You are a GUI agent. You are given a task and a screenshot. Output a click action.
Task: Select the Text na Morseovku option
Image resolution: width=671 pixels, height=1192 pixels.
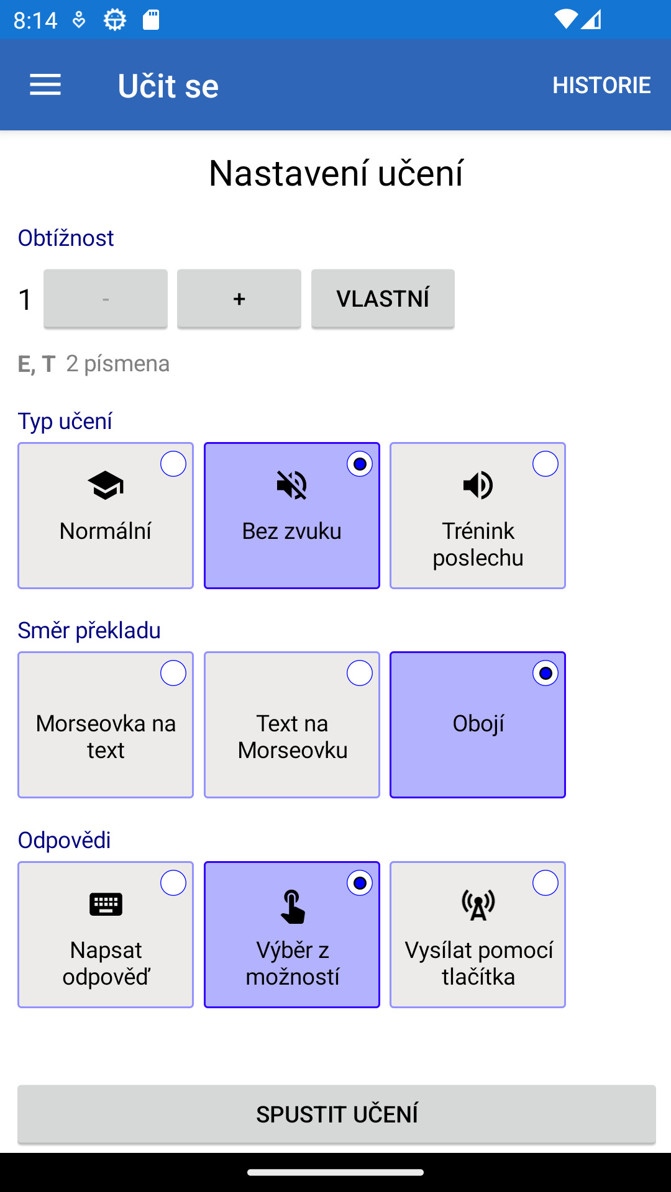tap(359, 672)
